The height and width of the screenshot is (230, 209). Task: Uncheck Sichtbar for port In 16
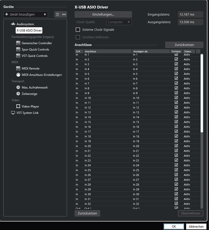(176, 126)
